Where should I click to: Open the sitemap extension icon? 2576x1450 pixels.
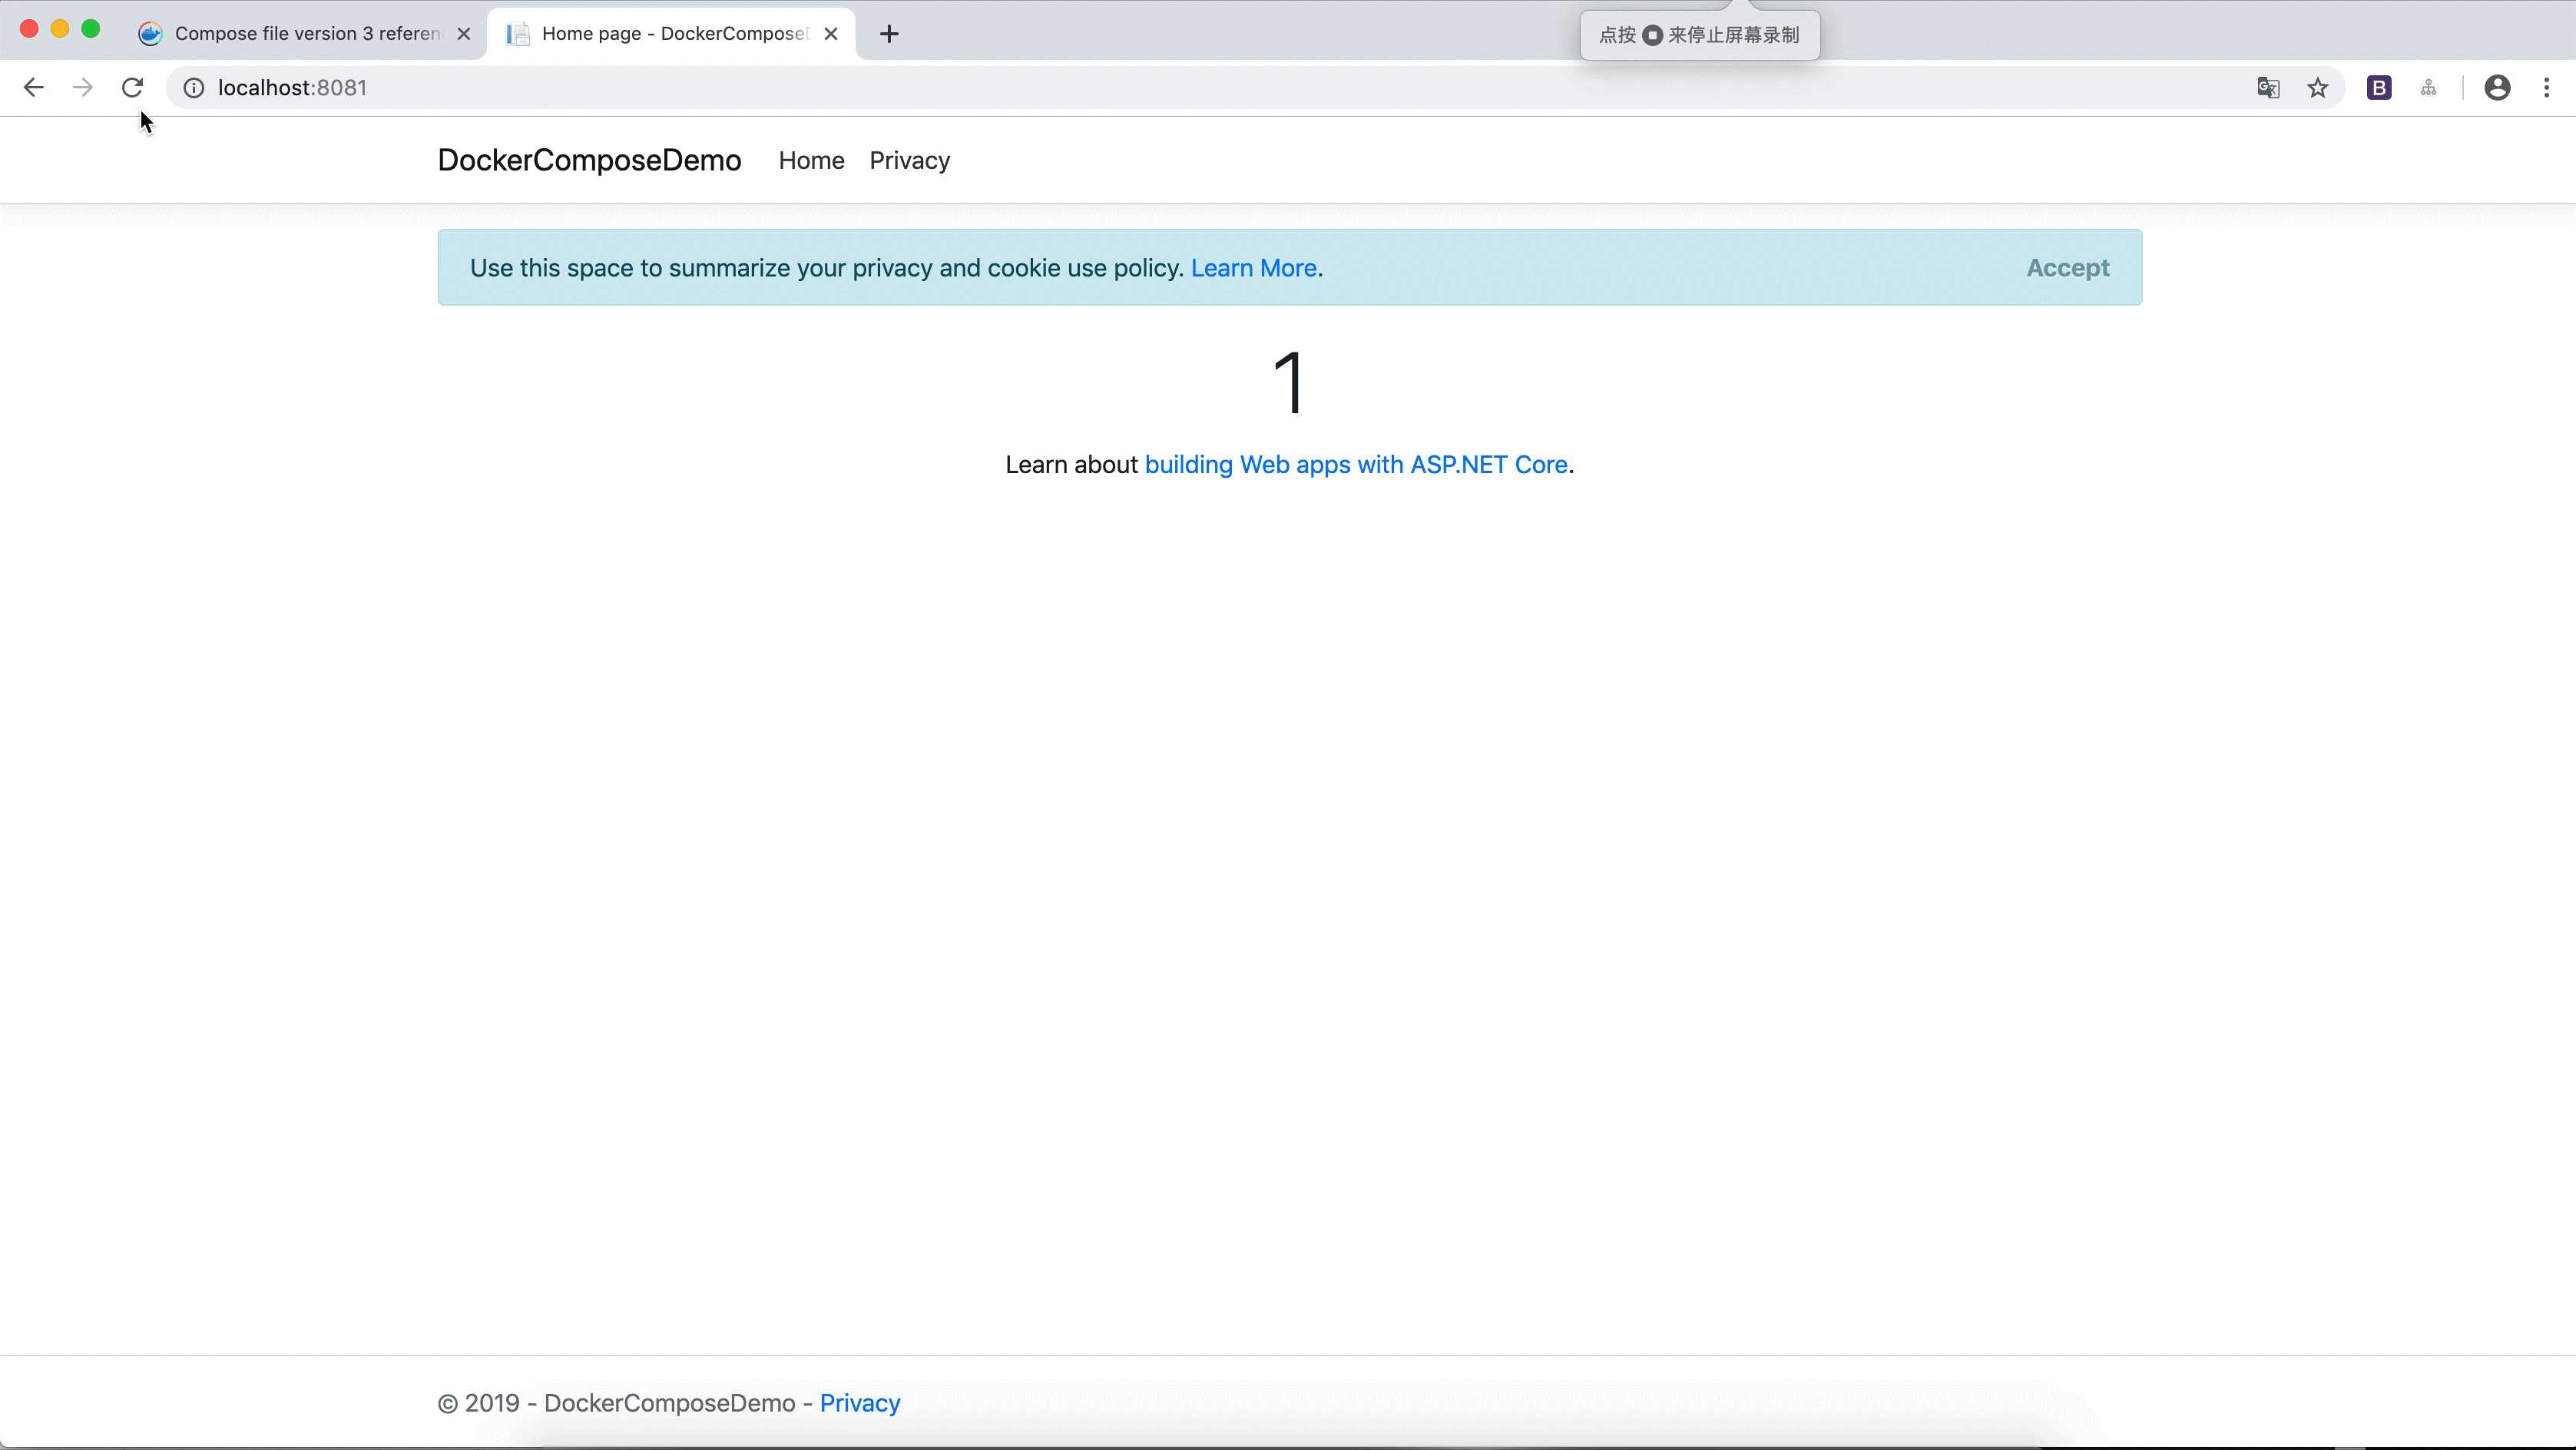point(2428,88)
